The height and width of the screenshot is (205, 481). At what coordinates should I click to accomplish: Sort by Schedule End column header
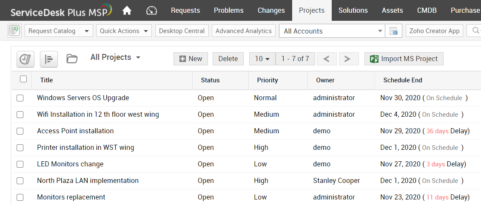pos(402,80)
